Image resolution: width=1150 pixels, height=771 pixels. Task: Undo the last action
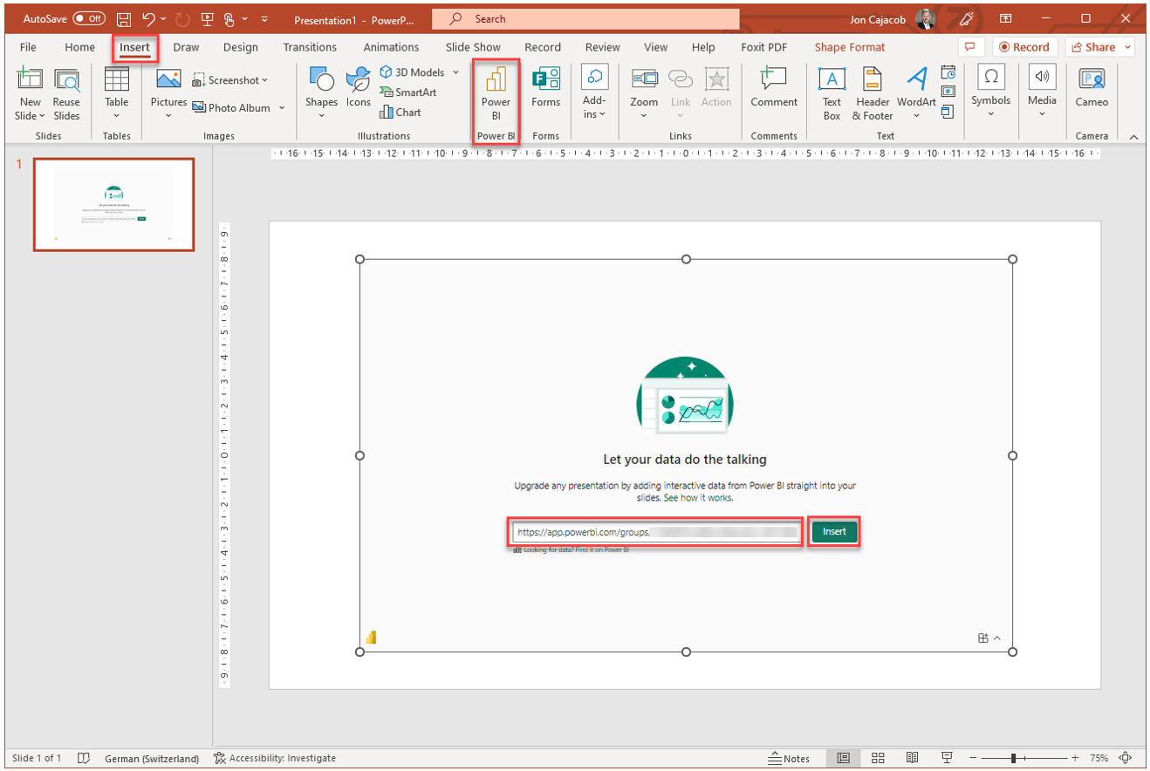click(148, 18)
